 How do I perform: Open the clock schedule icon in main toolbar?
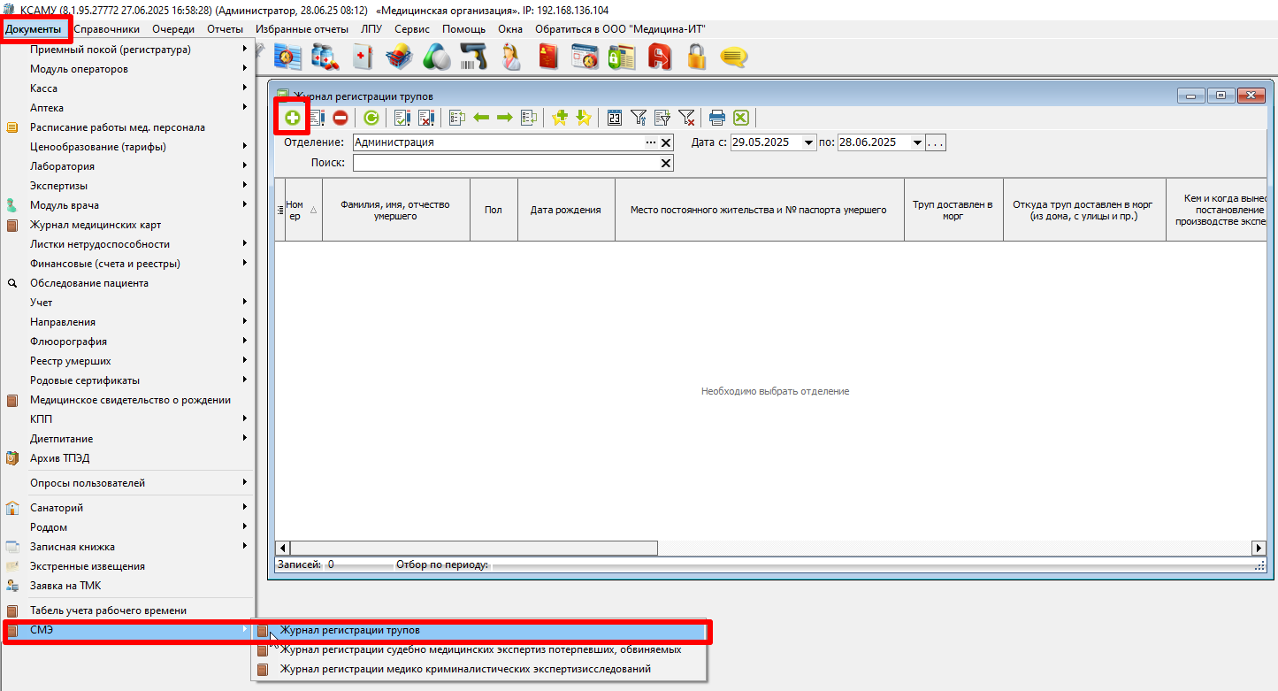coord(288,58)
